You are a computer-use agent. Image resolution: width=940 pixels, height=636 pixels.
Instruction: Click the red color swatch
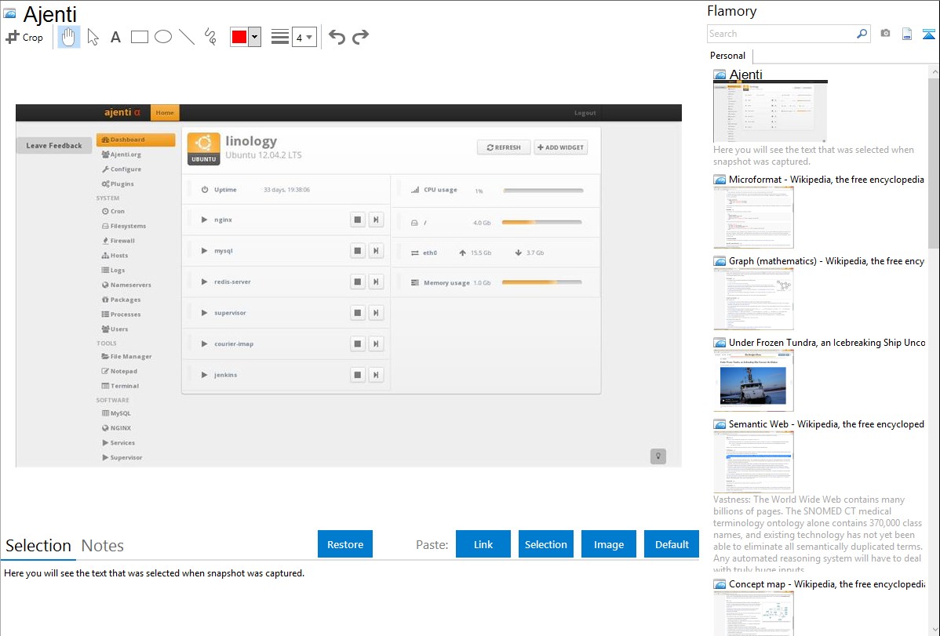point(239,37)
